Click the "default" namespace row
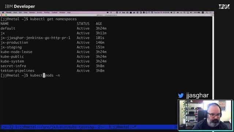The image size is (234, 132). [x=54, y=29]
